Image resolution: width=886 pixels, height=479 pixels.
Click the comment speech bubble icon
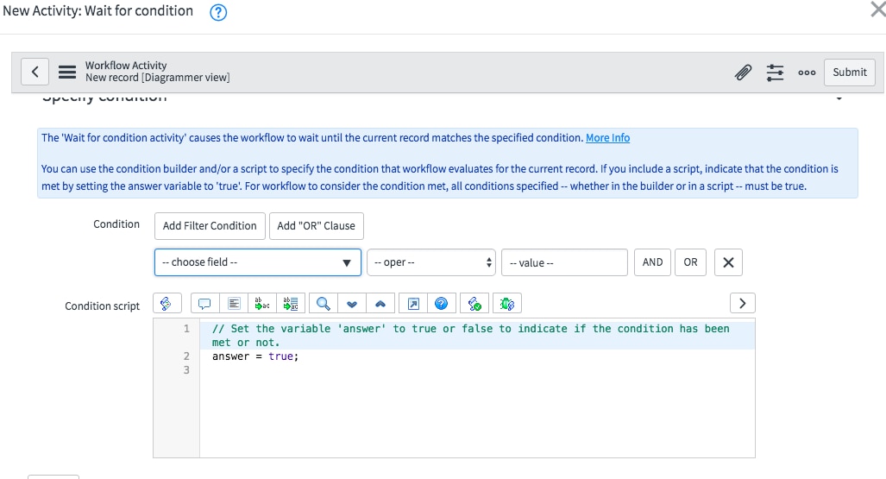click(204, 304)
